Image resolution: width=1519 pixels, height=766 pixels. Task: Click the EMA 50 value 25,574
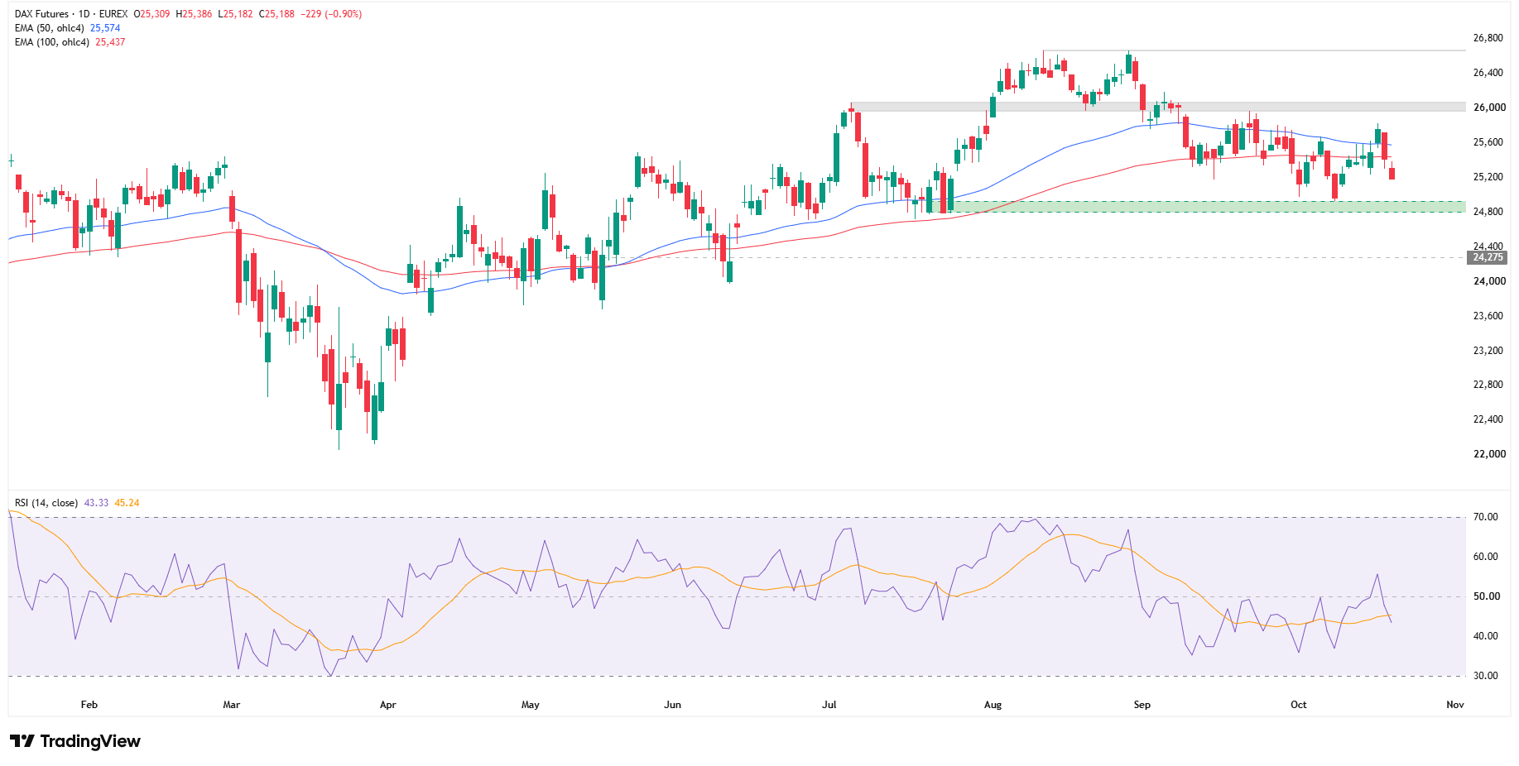pyautogui.click(x=105, y=28)
